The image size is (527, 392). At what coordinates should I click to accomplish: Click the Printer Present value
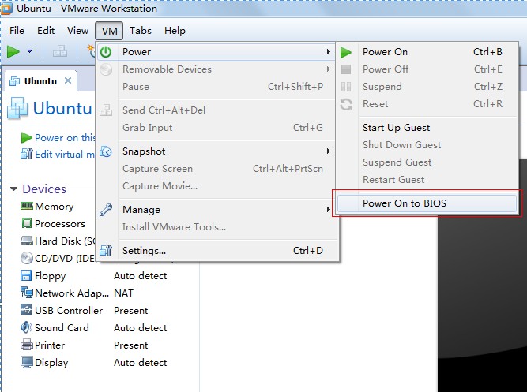click(130, 345)
